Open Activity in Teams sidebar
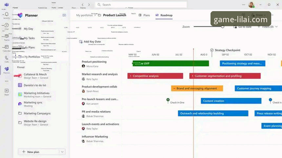The height and width of the screenshot is (158, 282). point(7,15)
